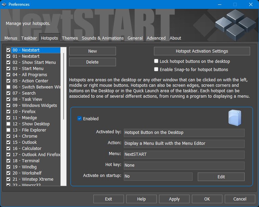This screenshot has width=259, height=207.
Task: Enable the 06 - Switch Between Windows checkbox
Action: click(9, 87)
